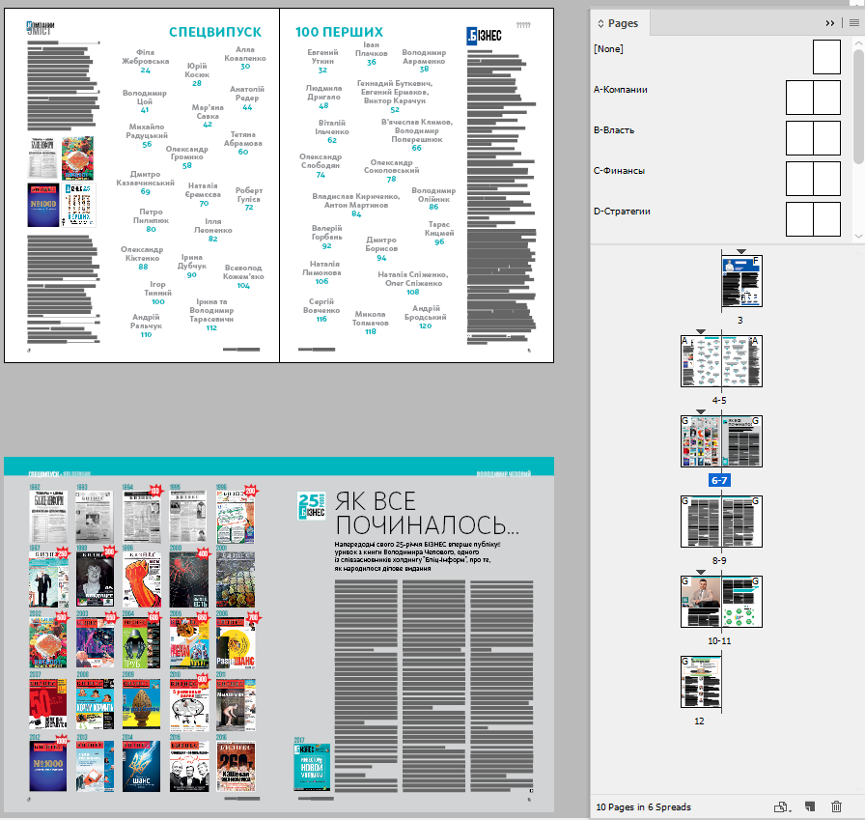Select page 3 thumbnail in Pages panel
Screen dimensions: 865x820
pos(742,281)
